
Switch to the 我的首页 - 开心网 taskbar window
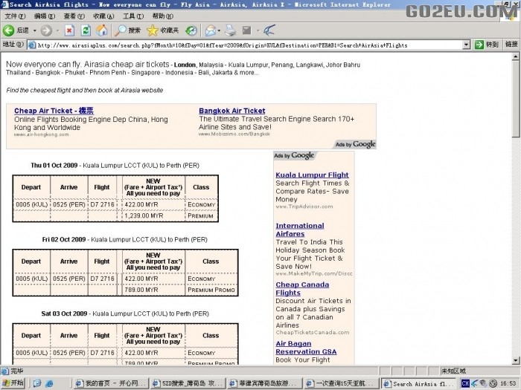[x=111, y=383]
